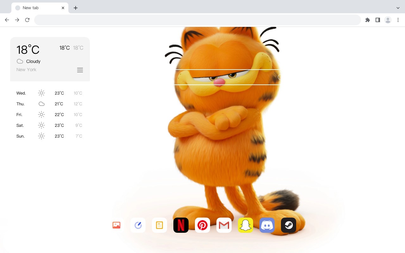Open the weather widget hamburger menu
This screenshot has width=405, height=253.
(80, 70)
